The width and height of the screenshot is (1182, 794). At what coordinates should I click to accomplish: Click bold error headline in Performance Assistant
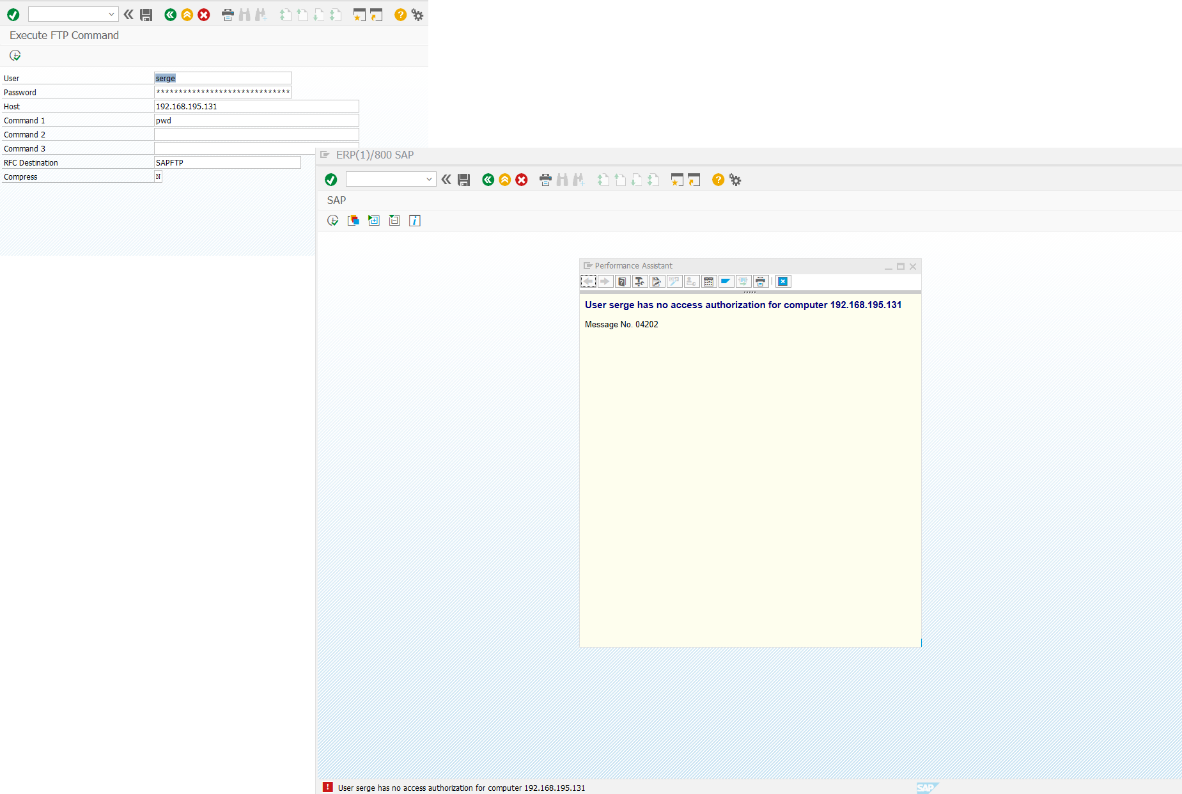743,305
